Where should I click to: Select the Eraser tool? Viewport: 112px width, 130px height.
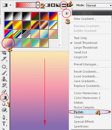coord(4,91)
